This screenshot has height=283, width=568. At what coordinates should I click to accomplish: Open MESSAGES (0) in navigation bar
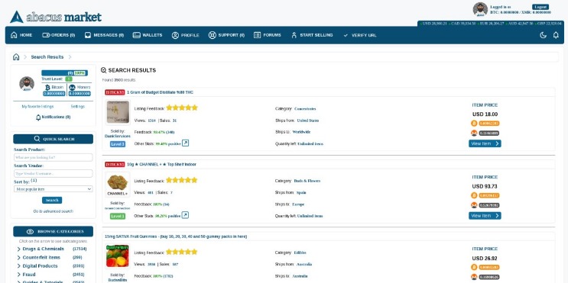(104, 35)
